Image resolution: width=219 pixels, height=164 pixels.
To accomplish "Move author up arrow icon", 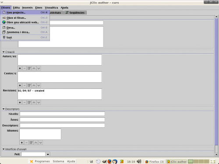I will point(34,68).
